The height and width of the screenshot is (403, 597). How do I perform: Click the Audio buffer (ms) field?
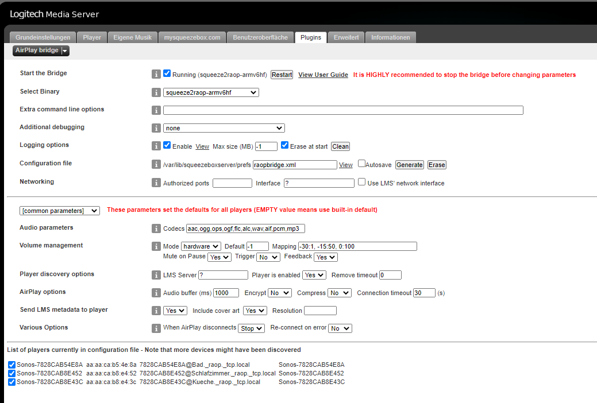226,293
